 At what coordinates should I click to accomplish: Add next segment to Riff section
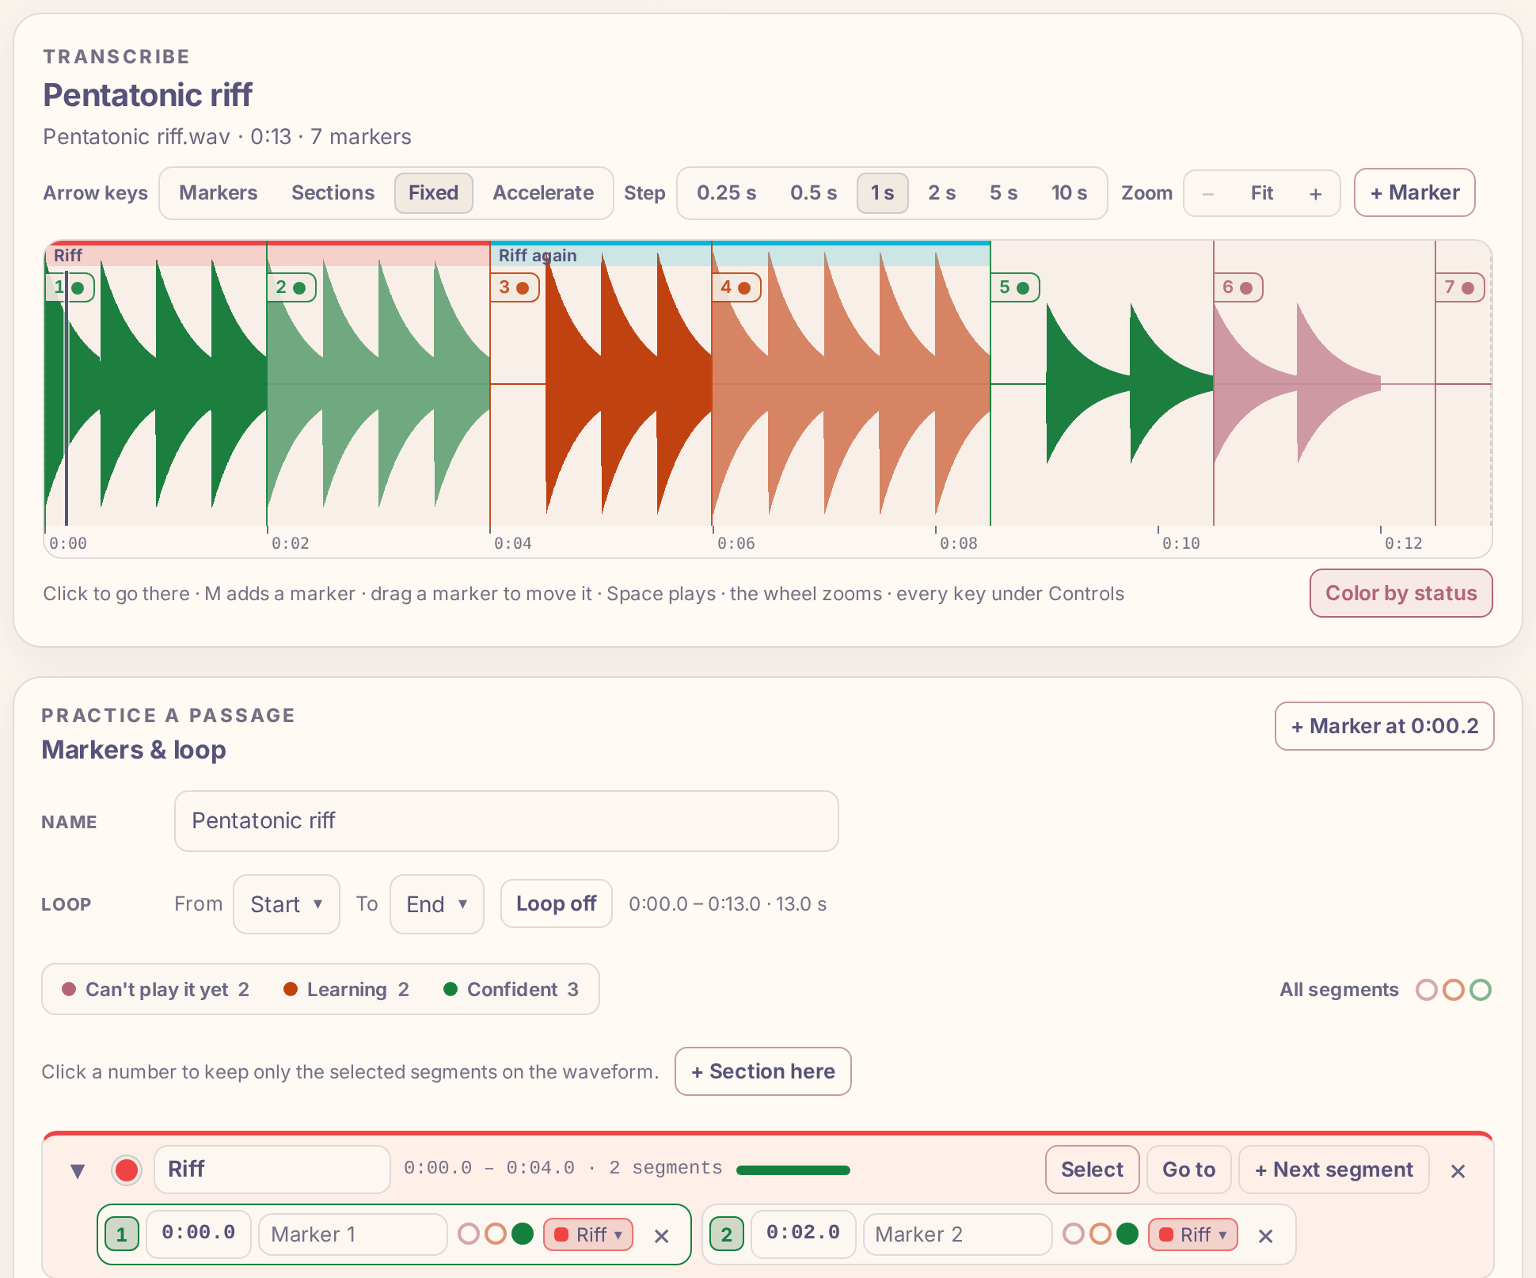[1334, 1170]
